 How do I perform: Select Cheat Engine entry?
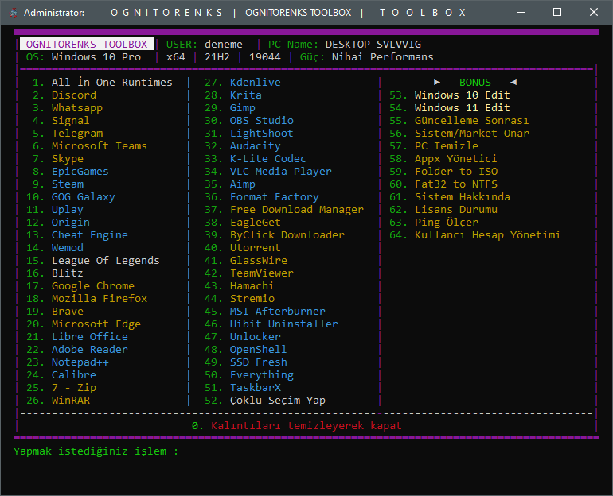(89, 235)
